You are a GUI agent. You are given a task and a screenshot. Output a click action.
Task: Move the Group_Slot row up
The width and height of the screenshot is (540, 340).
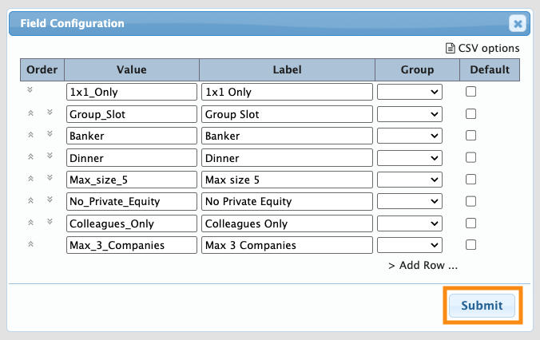[30, 113]
